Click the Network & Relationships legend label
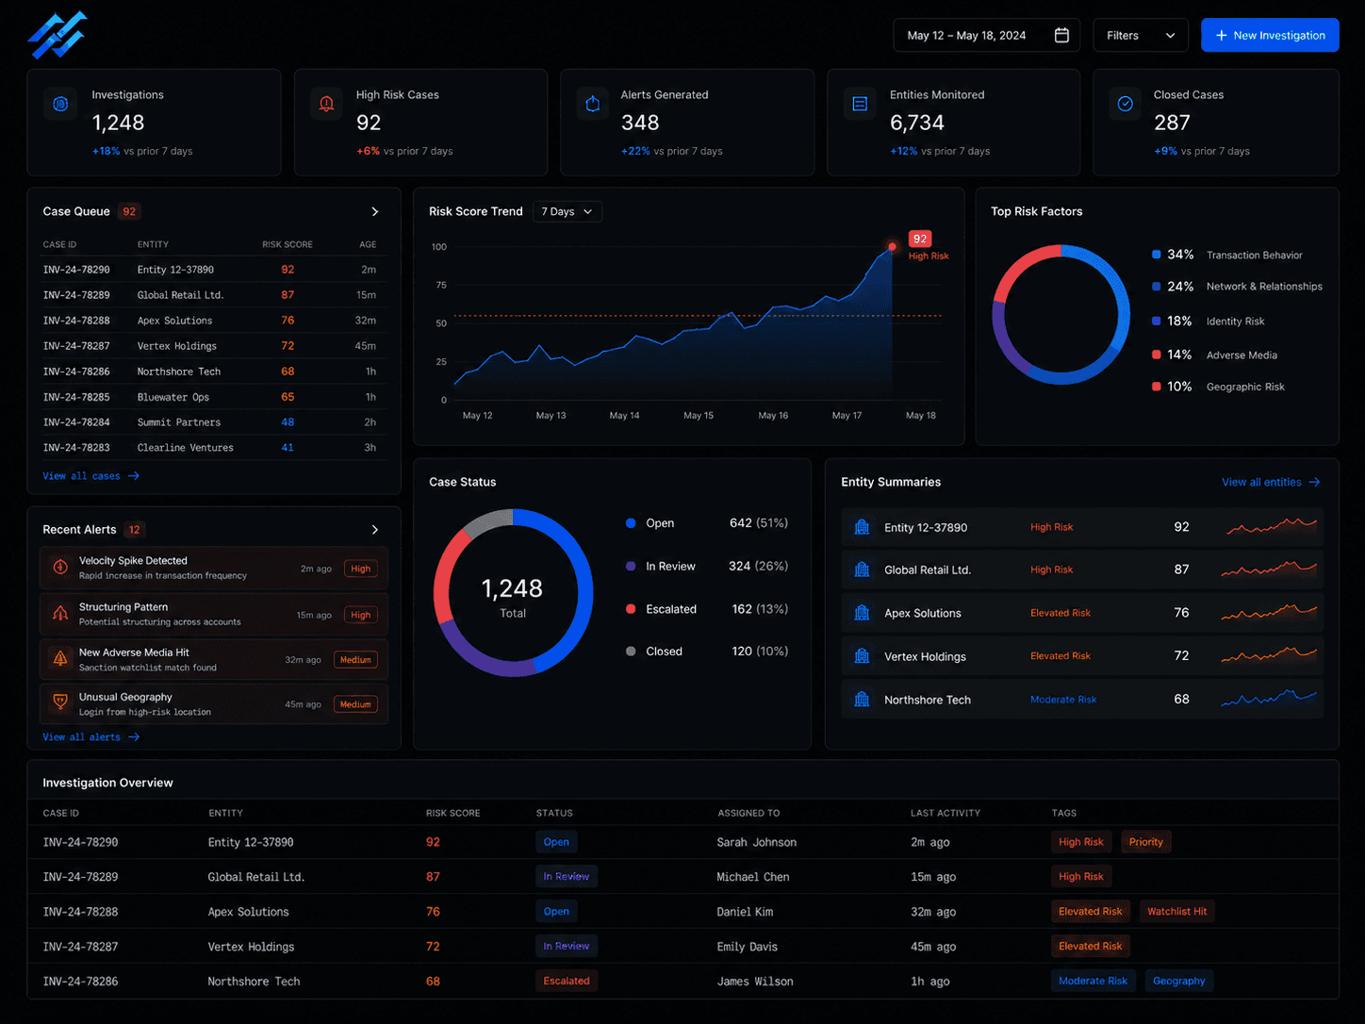 point(1264,287)
